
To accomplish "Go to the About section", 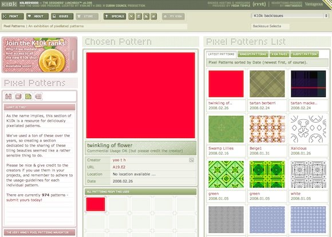I will [37, 16].
